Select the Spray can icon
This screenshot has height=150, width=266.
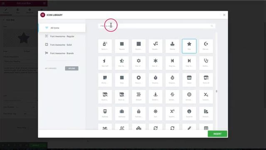tap(105, 46)
